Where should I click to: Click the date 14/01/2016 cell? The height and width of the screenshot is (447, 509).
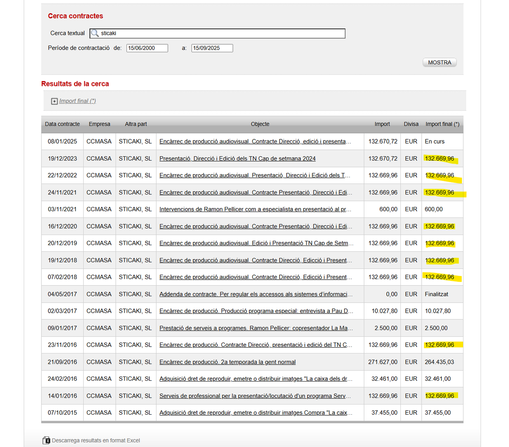[x=62, y=396]
